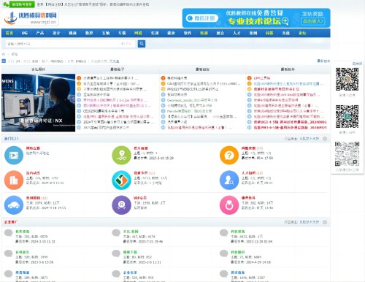Open the CE2025 post link
The image size is (365, 282).
point(104,111)
